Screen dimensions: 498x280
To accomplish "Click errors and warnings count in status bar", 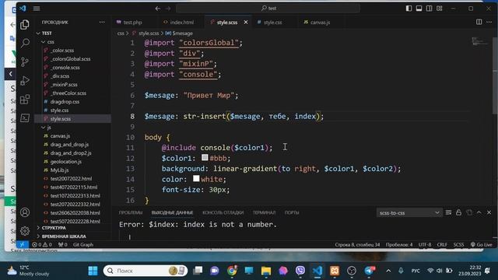I will click(41, 245).
